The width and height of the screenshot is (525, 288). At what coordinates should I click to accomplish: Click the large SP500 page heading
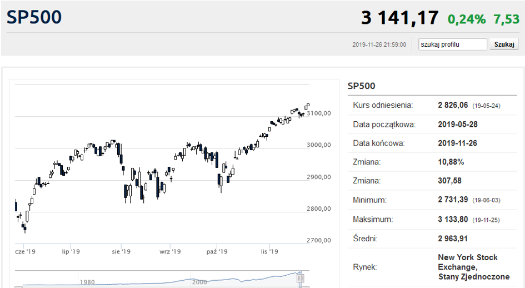34,17
